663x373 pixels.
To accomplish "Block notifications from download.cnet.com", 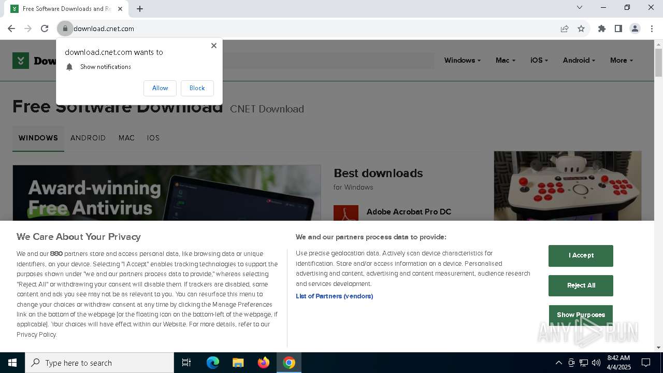I will tap(197, 88).
